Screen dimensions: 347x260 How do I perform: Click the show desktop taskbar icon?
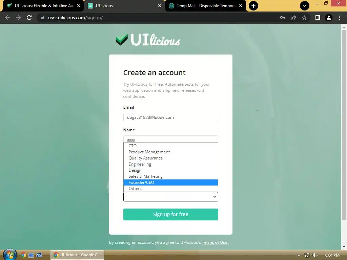[x=31, y=255]
